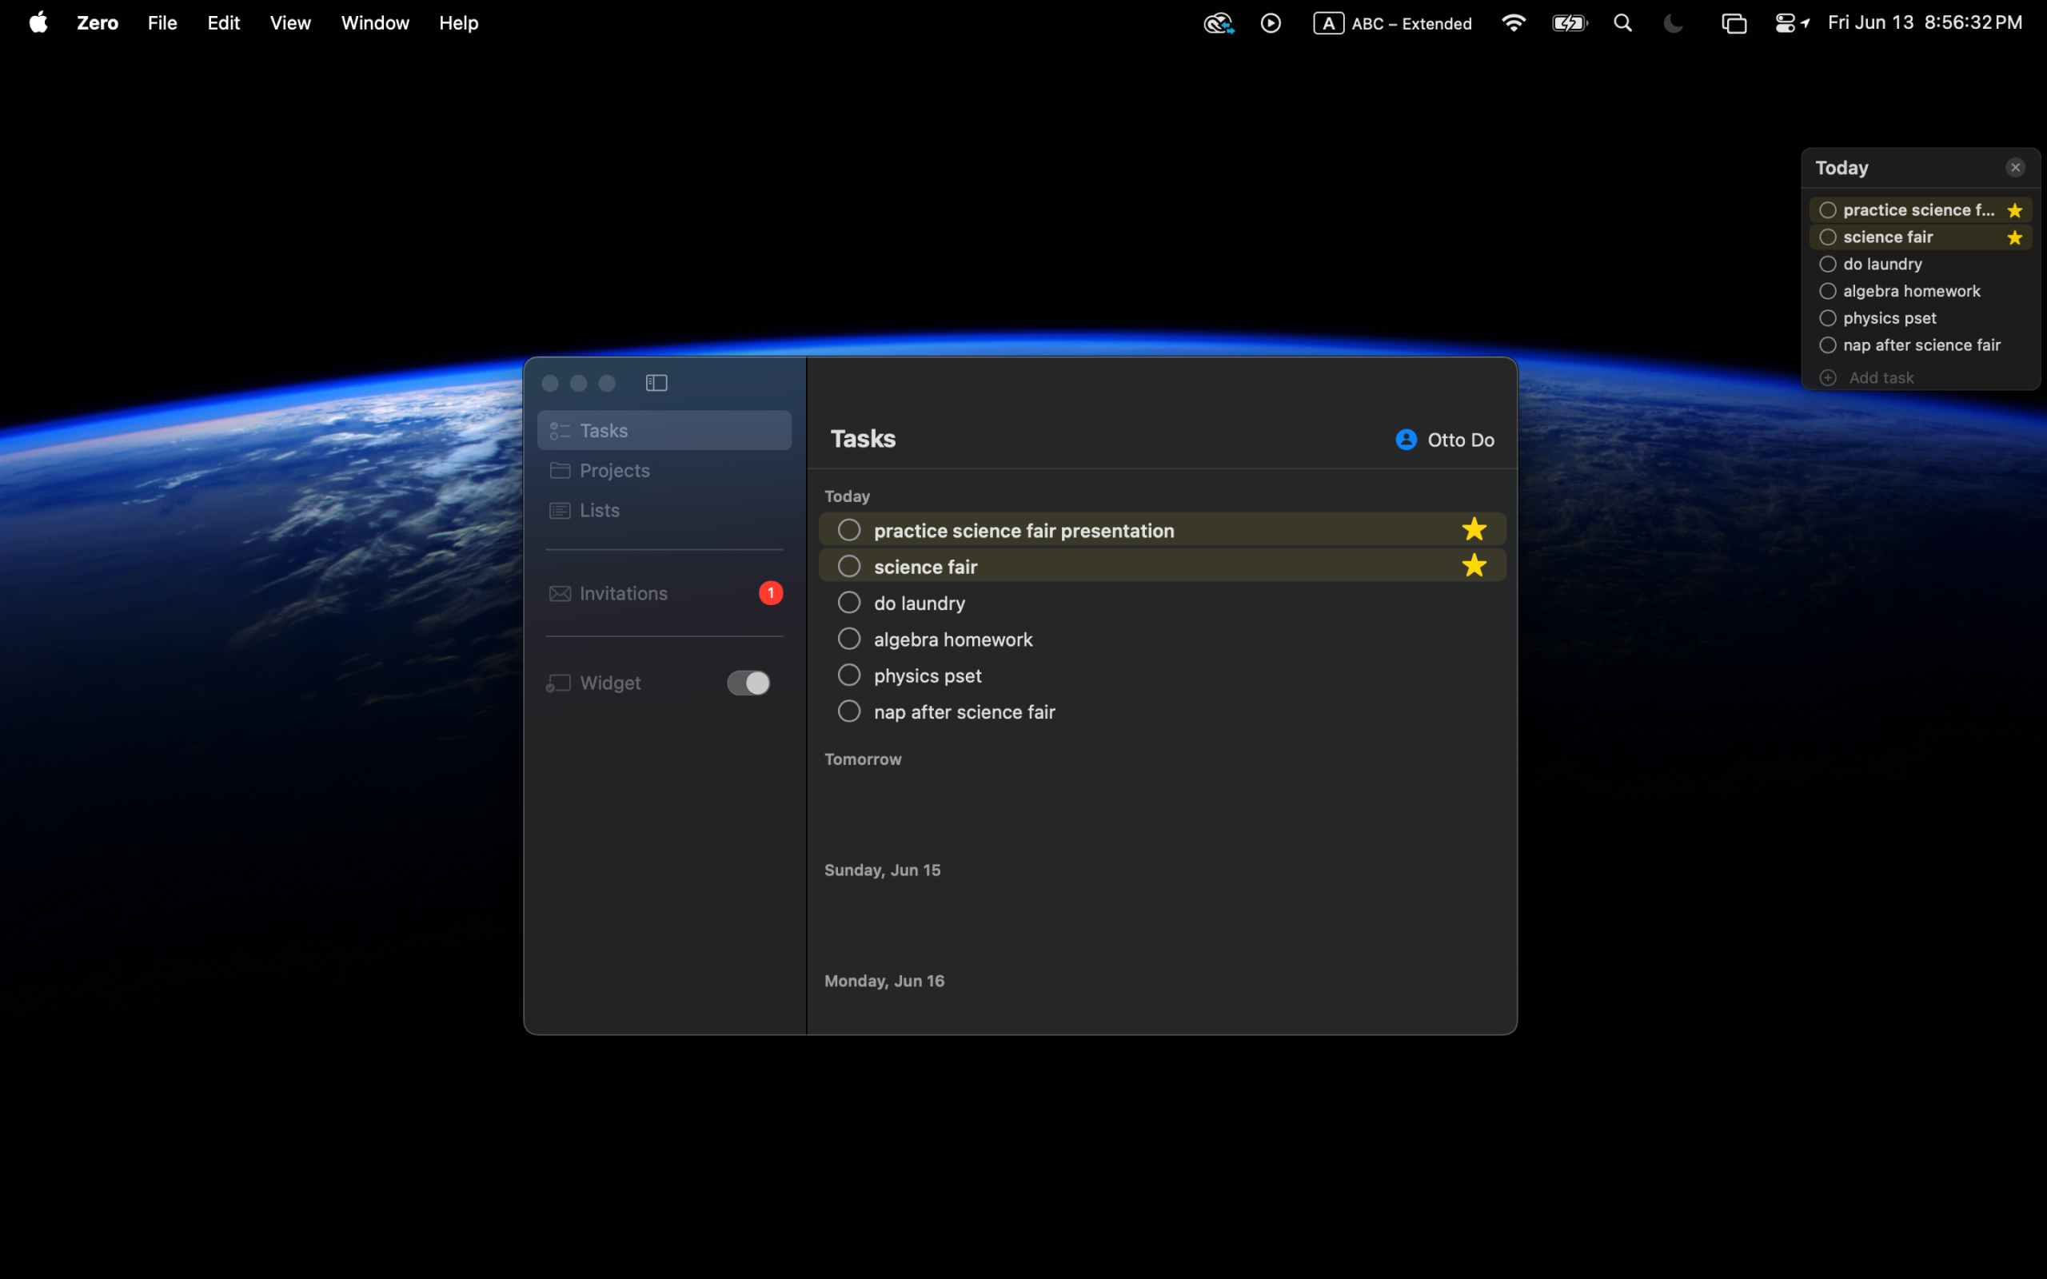Image resolution: width=2047 pixels, height=1279 pixels.
Task: Open the Window menu
Action: (x=375, y=23)
